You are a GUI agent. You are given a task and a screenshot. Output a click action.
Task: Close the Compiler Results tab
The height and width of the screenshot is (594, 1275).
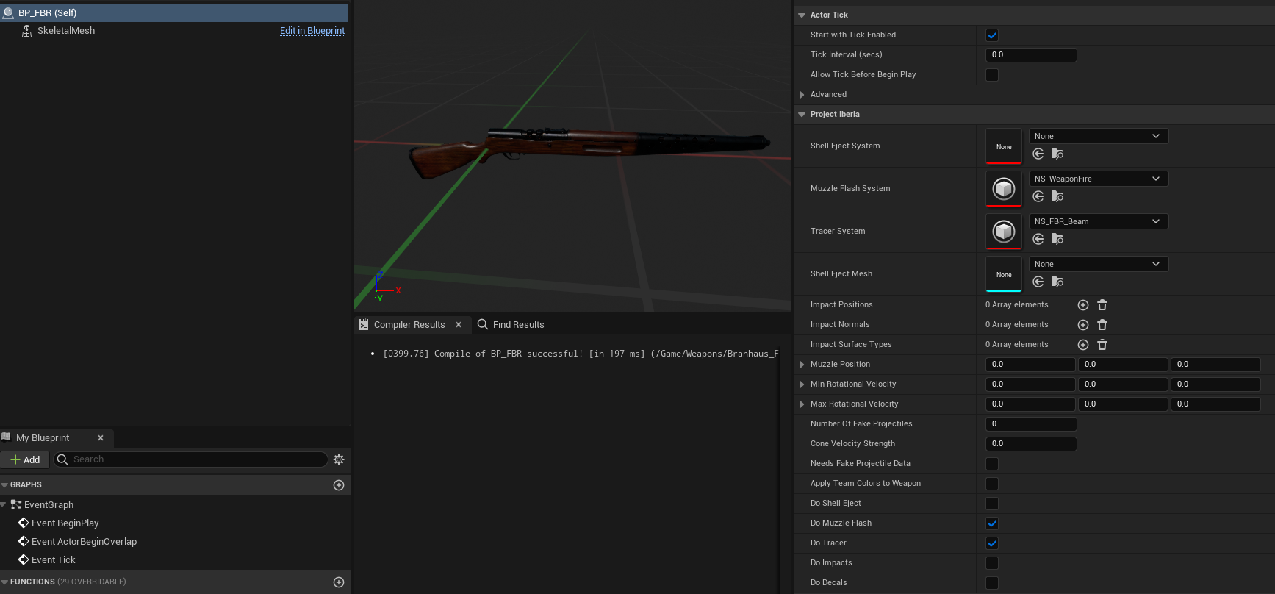(459, 324)
